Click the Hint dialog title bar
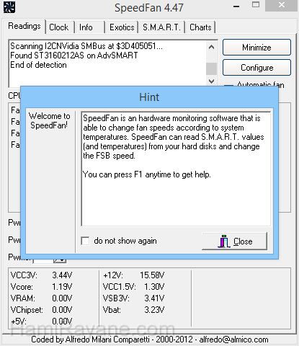This screenshot has height=346, width=299. pyautogui.click(x=149, y=97)
